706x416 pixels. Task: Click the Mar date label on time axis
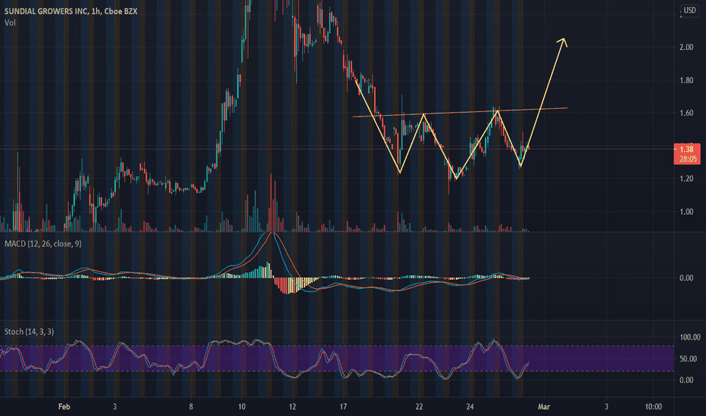pyautogui.click(x=544, y=407)
